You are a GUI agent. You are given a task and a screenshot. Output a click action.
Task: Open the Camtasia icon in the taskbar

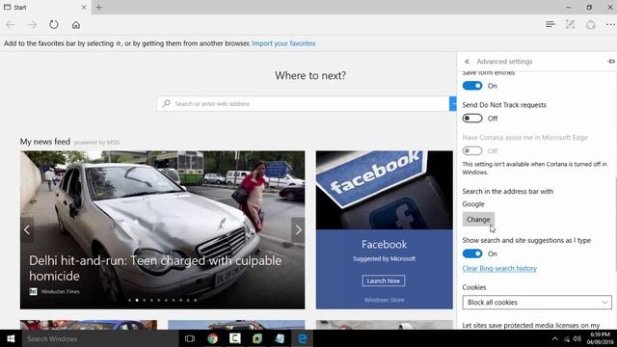pyautogui.click(x=235, y=338)
